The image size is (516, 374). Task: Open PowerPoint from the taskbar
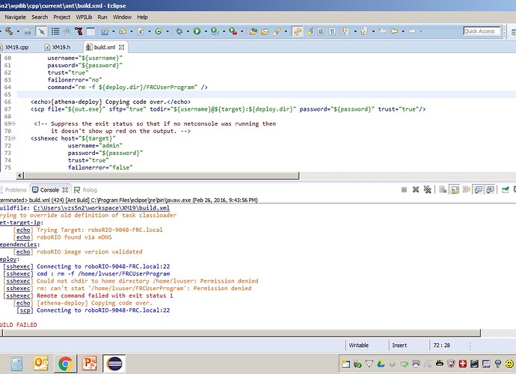coord(90,364)
